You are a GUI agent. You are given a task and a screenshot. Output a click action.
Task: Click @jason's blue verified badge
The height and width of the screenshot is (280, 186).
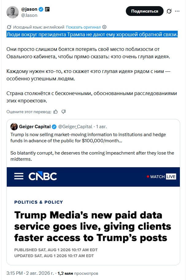[41, 9]
